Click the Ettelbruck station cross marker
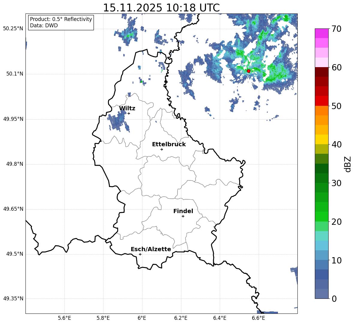355x324 pixels. coord(162,149)
